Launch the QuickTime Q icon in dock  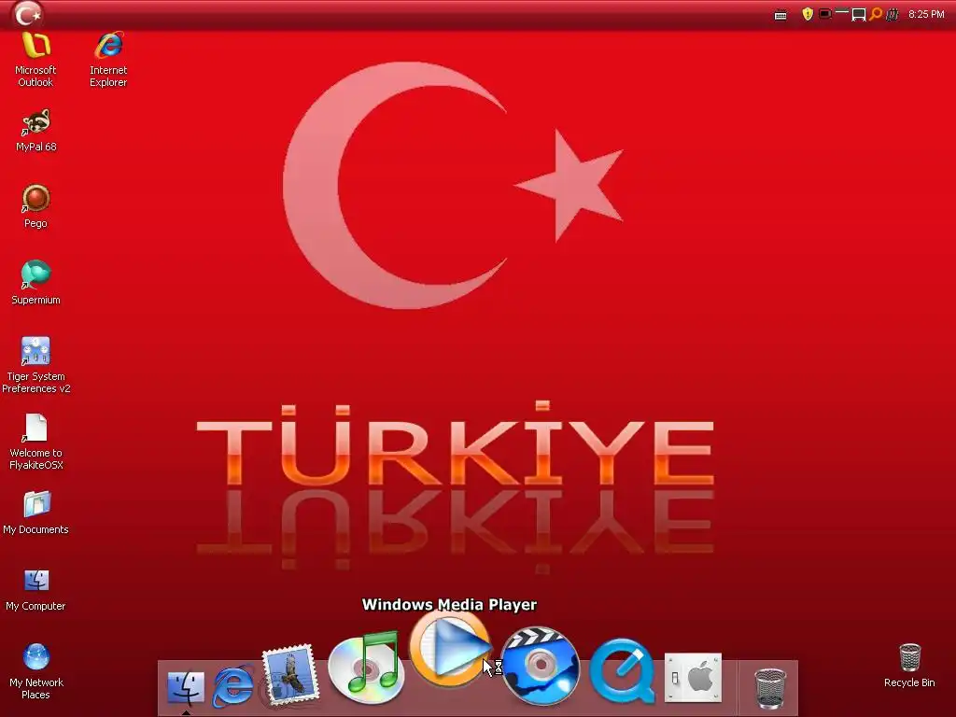(622, 670)
